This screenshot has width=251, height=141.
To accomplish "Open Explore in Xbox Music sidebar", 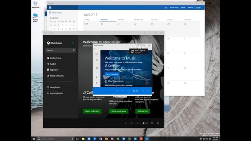I will [x=53, y=70].
